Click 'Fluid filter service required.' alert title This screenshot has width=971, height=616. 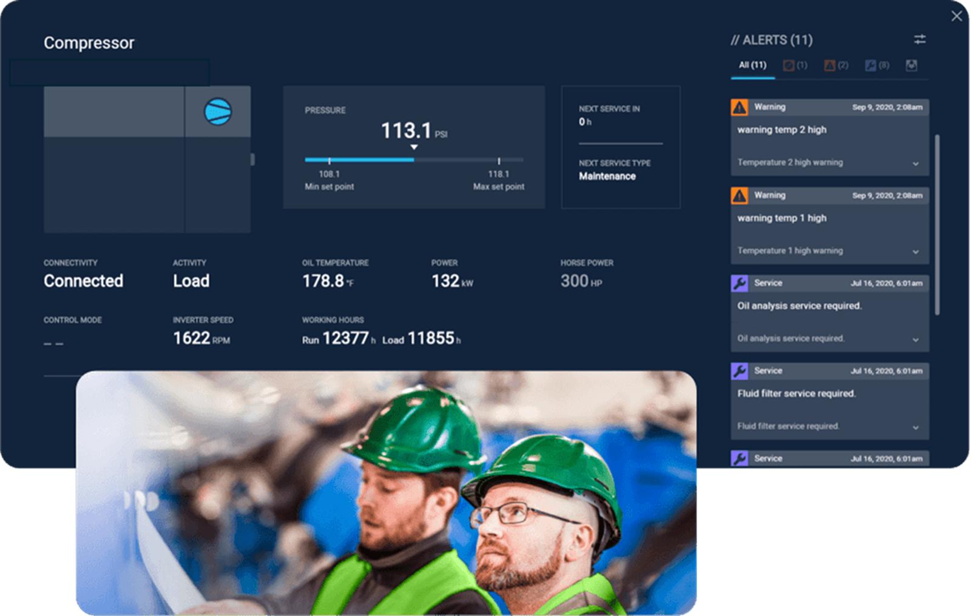pyautogui.click(x=796, y=394)
